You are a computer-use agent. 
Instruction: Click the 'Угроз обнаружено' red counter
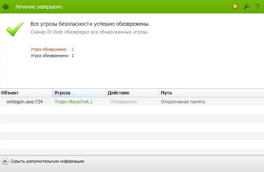[x=52, y=49]
